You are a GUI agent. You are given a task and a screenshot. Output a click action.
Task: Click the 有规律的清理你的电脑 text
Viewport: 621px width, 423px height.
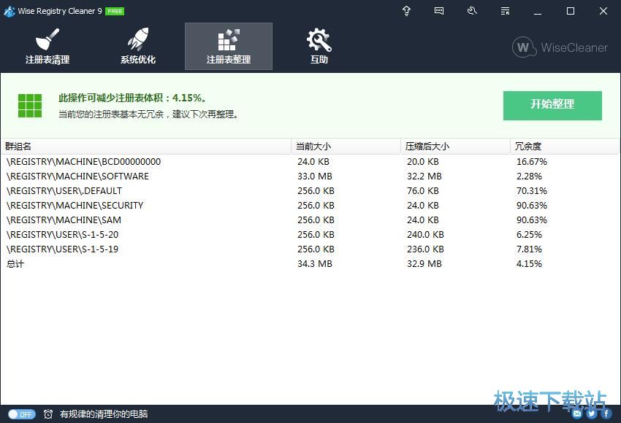104,414
